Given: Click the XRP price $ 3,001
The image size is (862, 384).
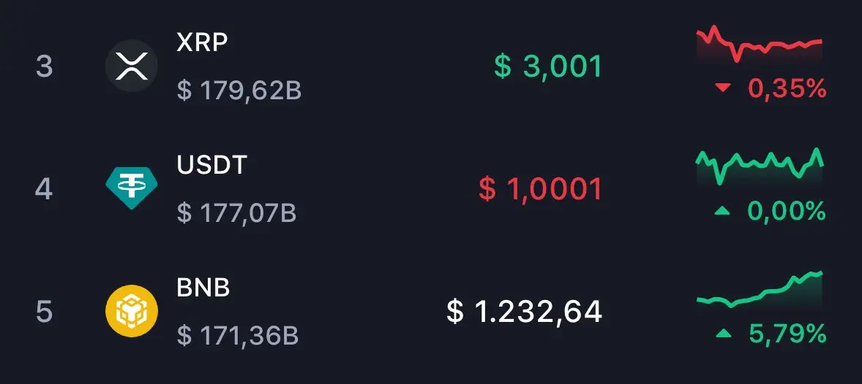Looking at the screenshot, I should (x=548, y=66).
